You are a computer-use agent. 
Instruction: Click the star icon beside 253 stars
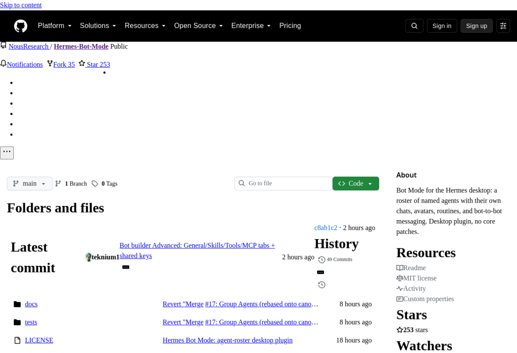400,330
